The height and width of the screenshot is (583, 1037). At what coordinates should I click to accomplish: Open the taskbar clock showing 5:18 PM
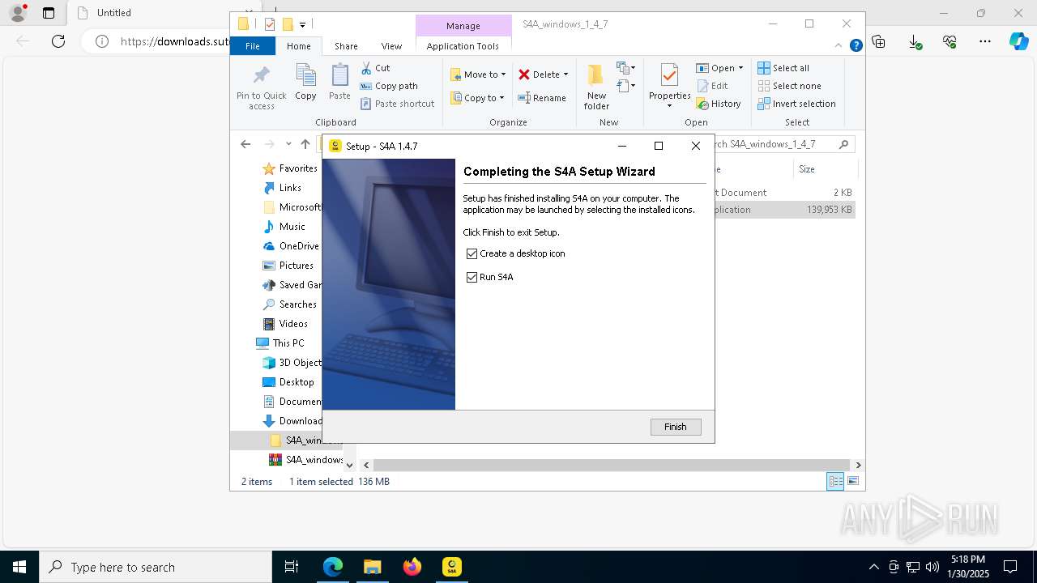(967, 567)
